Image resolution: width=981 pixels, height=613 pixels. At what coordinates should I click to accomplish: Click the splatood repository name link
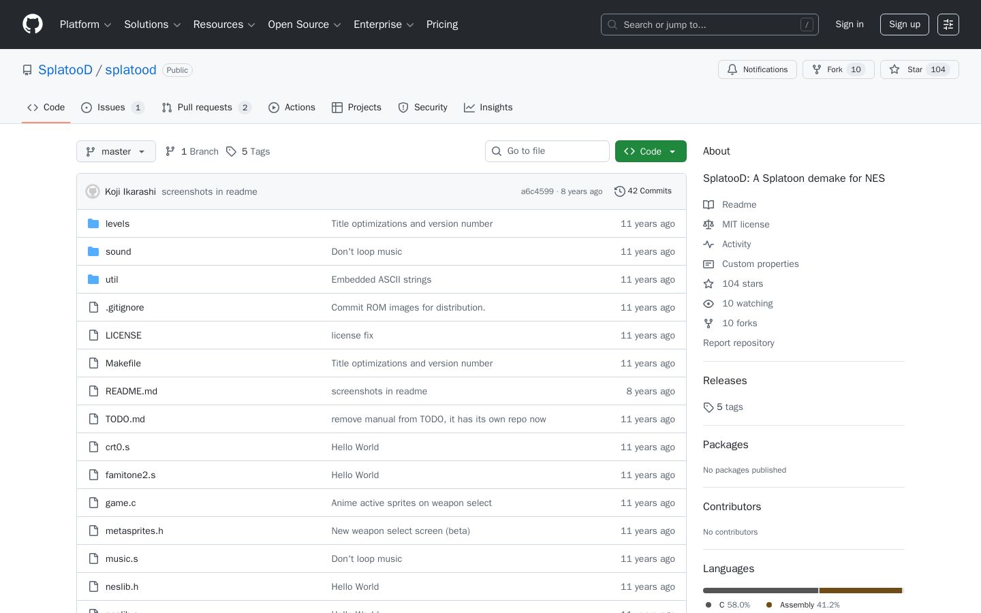[131, 69]
